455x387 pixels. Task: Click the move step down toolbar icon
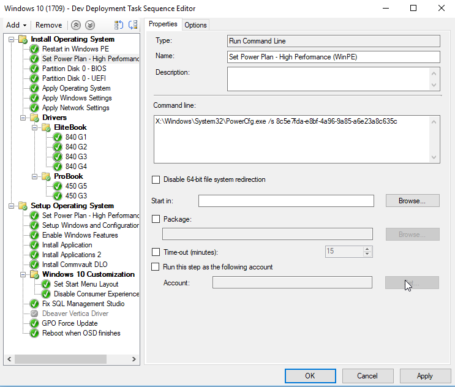coord(132,25)
